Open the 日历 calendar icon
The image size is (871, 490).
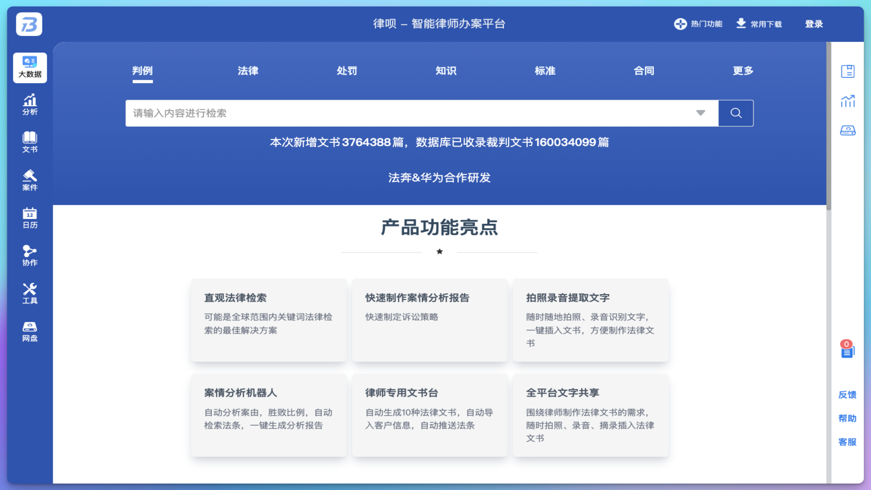pos(30,218)
